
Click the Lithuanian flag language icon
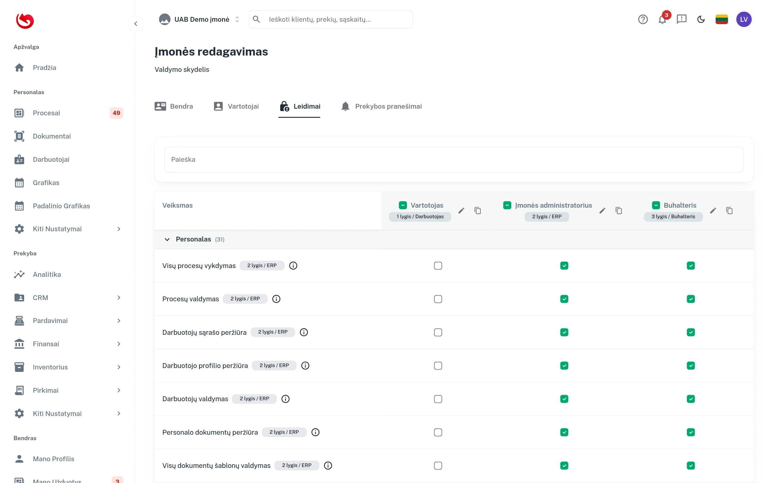(722, 19)
